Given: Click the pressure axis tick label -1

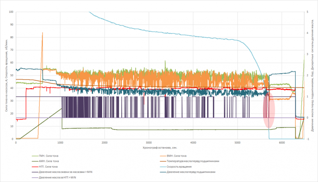Looking at the screenshot, I should point(308,139).
